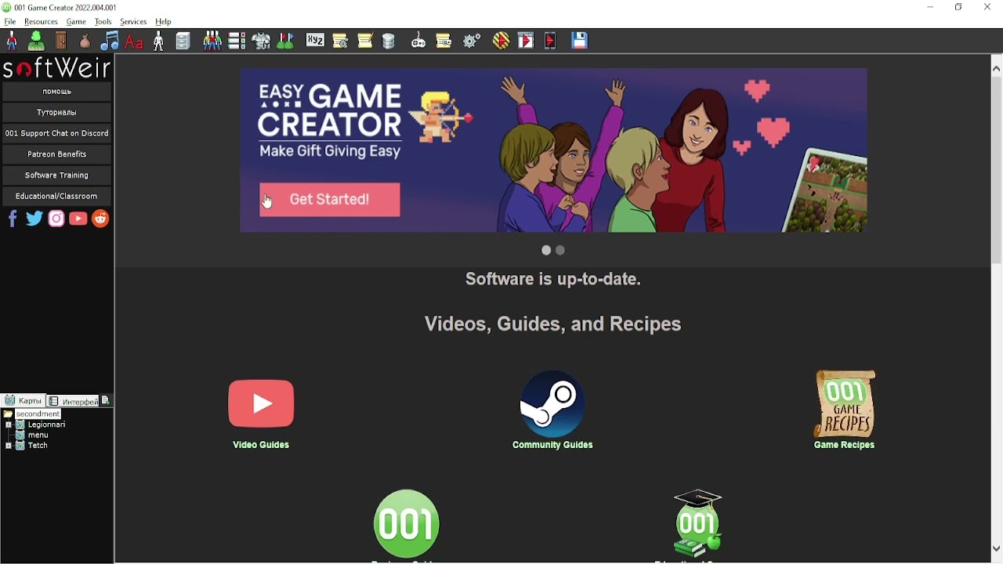Click the green tree tileset toolbar icon
1003x564 pixels.
[36, 41]
